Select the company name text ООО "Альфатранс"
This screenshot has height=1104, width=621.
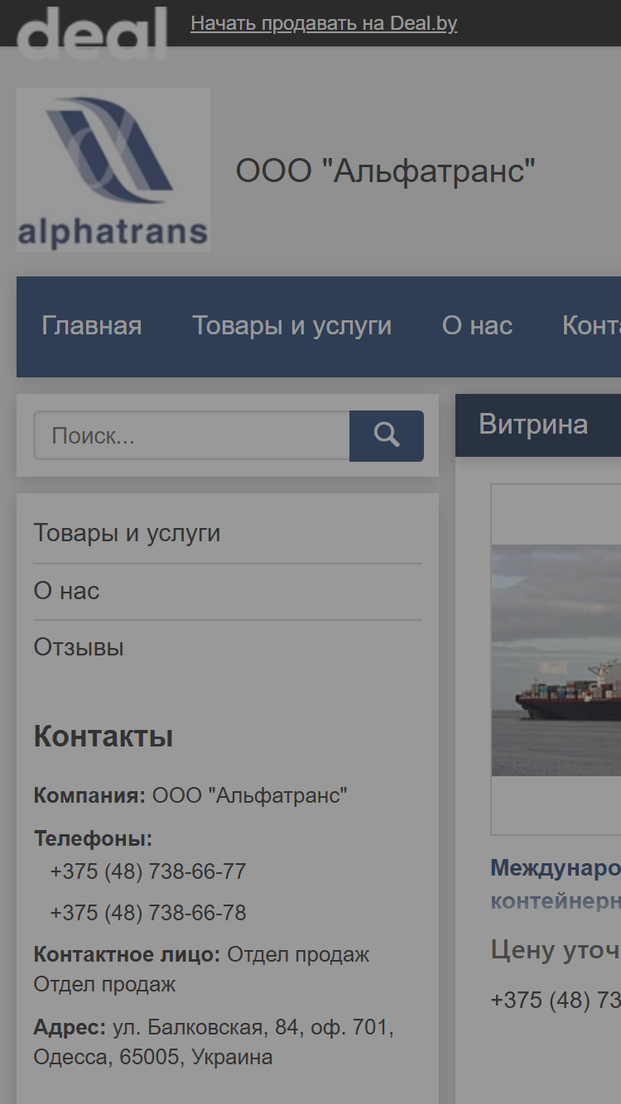click(x=250, y=796)
